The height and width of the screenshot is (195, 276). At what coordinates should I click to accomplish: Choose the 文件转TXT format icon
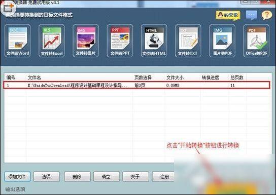pos(188,41)
